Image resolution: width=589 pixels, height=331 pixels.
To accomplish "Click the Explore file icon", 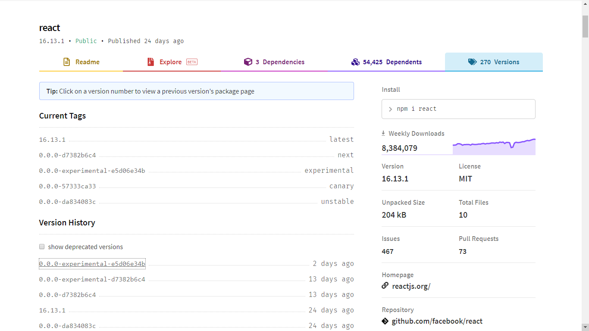I will [150, 62].
